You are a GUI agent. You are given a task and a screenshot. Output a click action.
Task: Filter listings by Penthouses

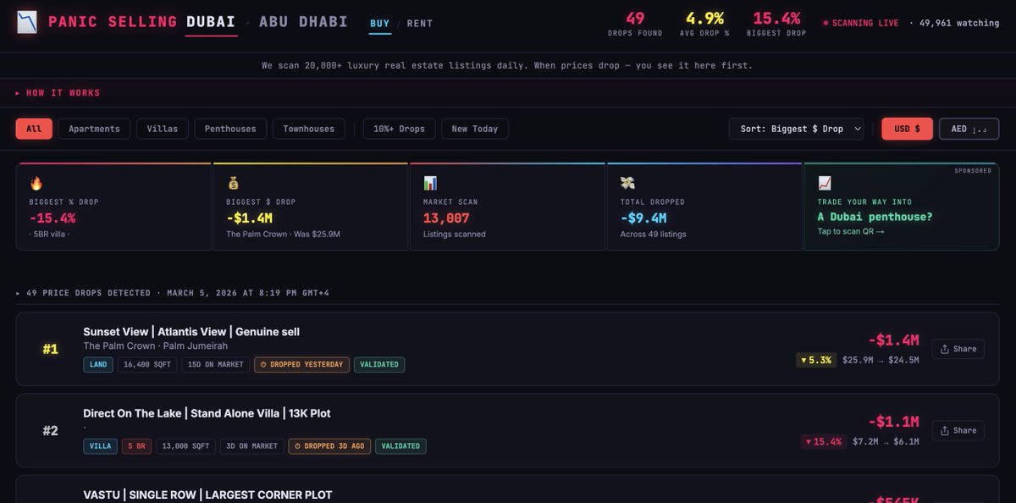pos(230,129)
